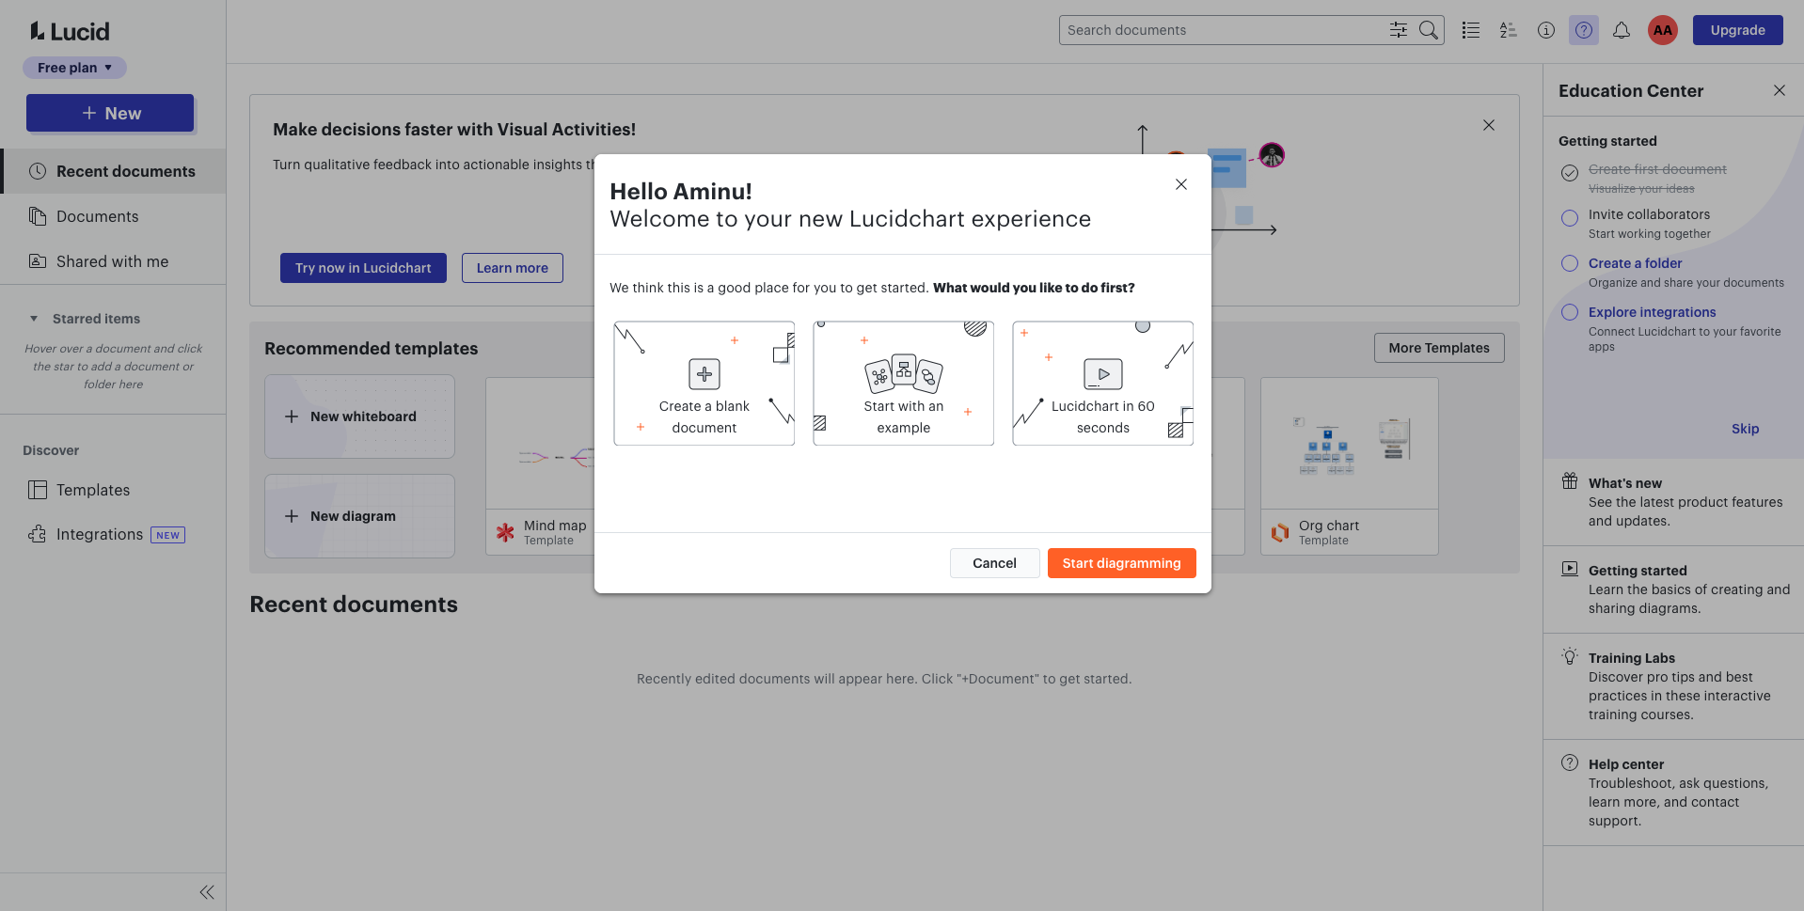Open the sort options icon
The width and height of the screenshot is (1804, 911).
pos(1508,30)
